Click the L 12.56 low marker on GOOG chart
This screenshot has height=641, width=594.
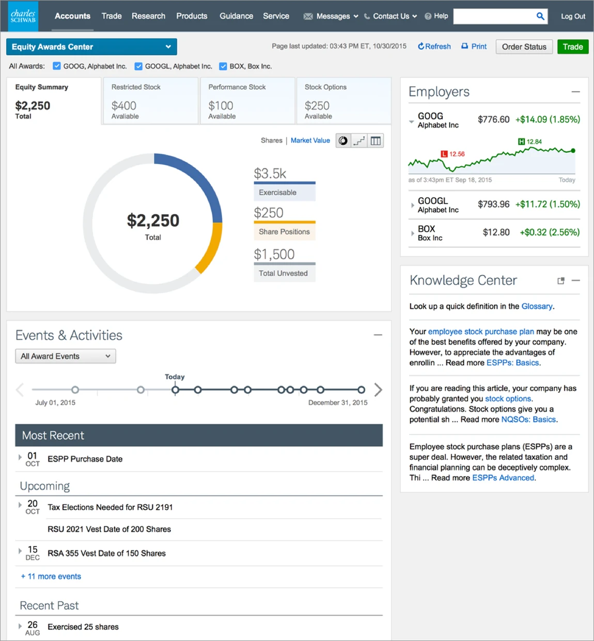click(x=452, y=154)
